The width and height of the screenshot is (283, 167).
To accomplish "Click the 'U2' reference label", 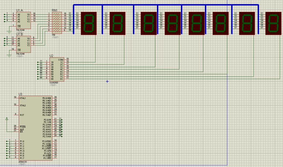I will click(x=51, y=56).
